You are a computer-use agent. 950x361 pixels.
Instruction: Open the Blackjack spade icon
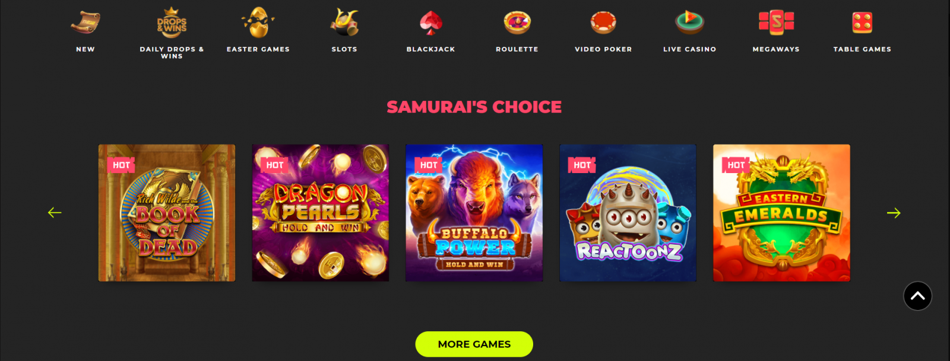(x=431, y=23)
